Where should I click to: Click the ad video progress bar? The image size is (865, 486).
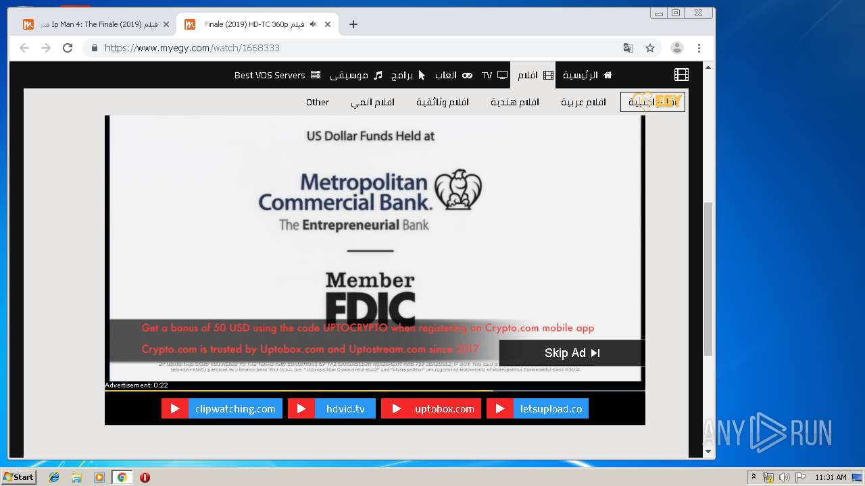coord(375,390)
